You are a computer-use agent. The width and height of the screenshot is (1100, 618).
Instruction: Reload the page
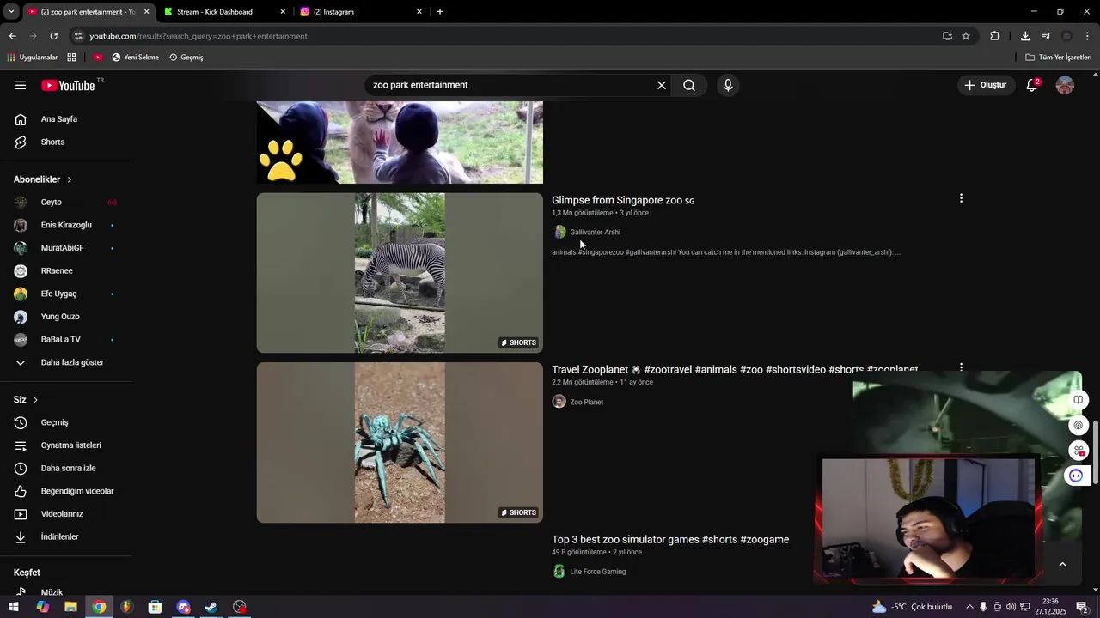tap(53, 36)
